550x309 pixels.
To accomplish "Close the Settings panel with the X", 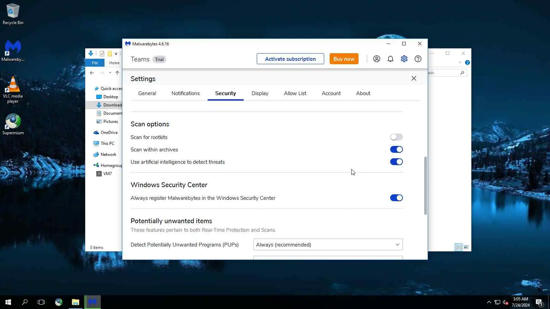I will coord(414,78).
